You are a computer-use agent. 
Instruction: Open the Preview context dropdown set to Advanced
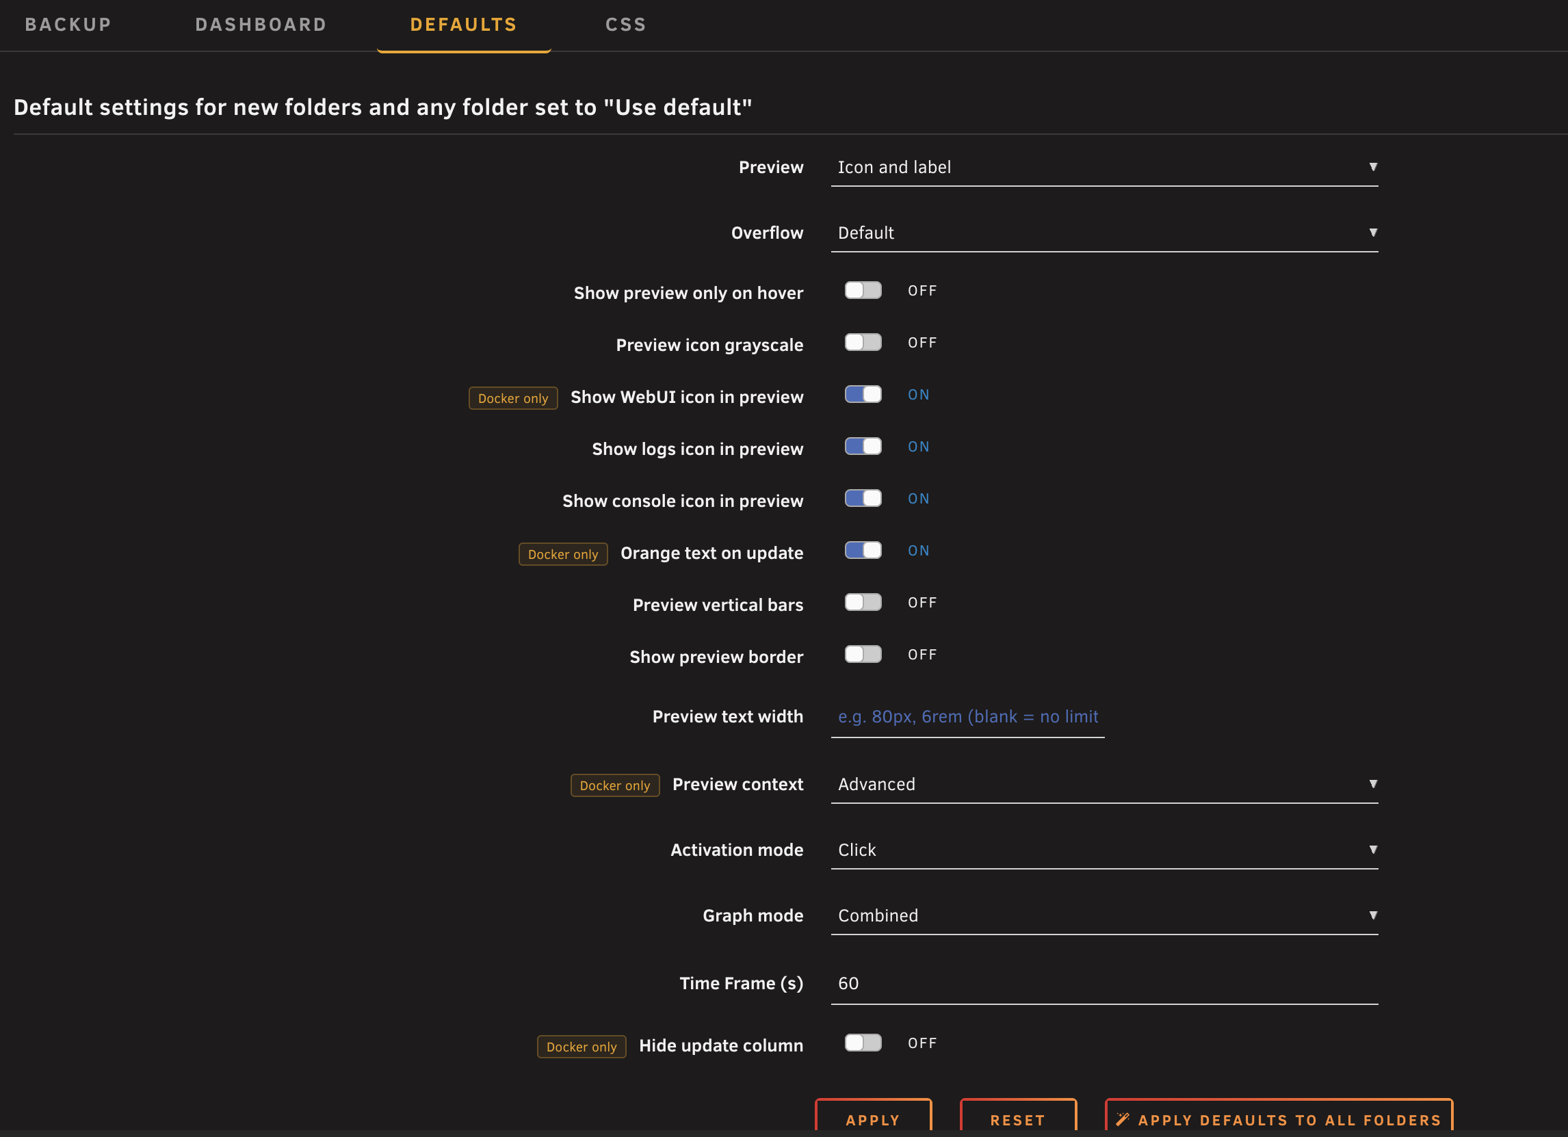pyautogui.click(x=1104, y=784)
